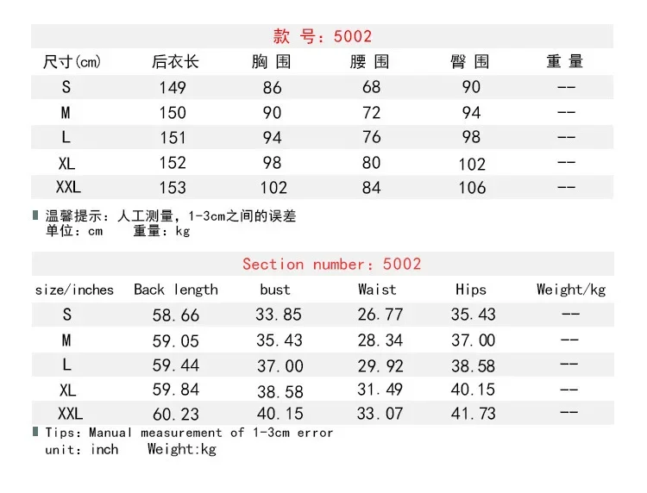Viewport: 647px width, 493px height.
Task: Select the 胸围 column header
Action: pyautogui.click(x=272, y=62)
